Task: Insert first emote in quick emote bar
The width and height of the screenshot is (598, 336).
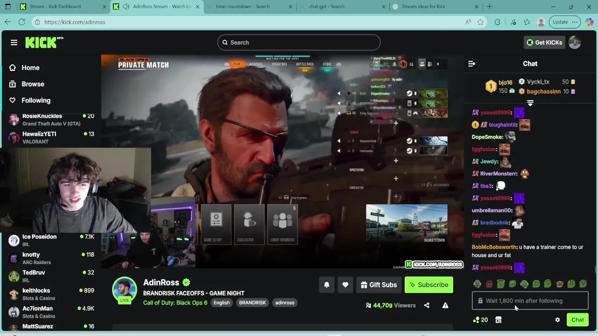Action: coord(477,284)
